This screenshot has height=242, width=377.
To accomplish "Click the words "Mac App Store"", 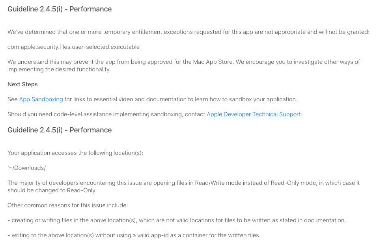I will click(213, 62).
